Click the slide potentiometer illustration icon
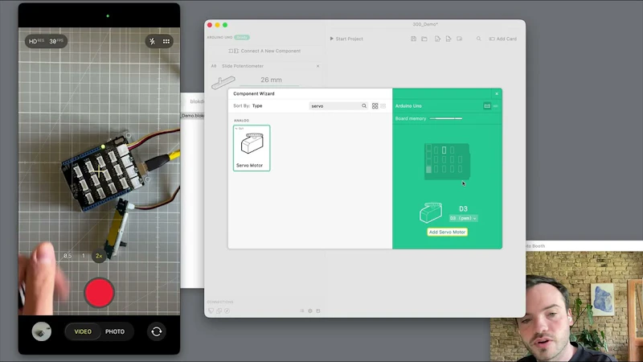Viewport: 643px width, 362px height. 223,83
